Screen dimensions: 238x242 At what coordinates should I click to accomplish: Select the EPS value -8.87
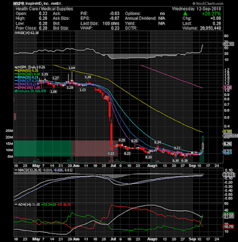point(114,19)
